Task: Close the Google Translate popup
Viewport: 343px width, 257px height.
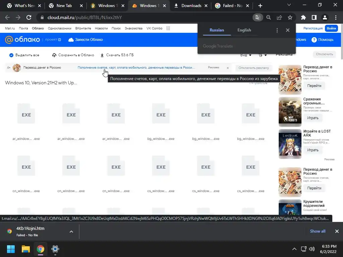Action: (x=288, y=30)
